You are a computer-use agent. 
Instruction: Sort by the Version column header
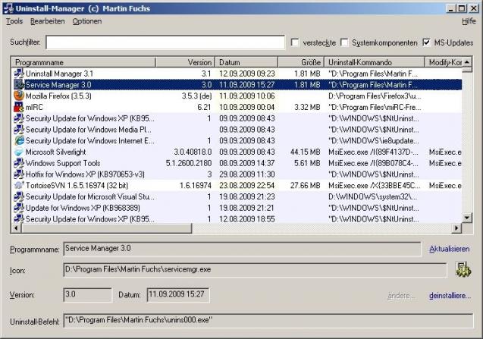[185, 62]
